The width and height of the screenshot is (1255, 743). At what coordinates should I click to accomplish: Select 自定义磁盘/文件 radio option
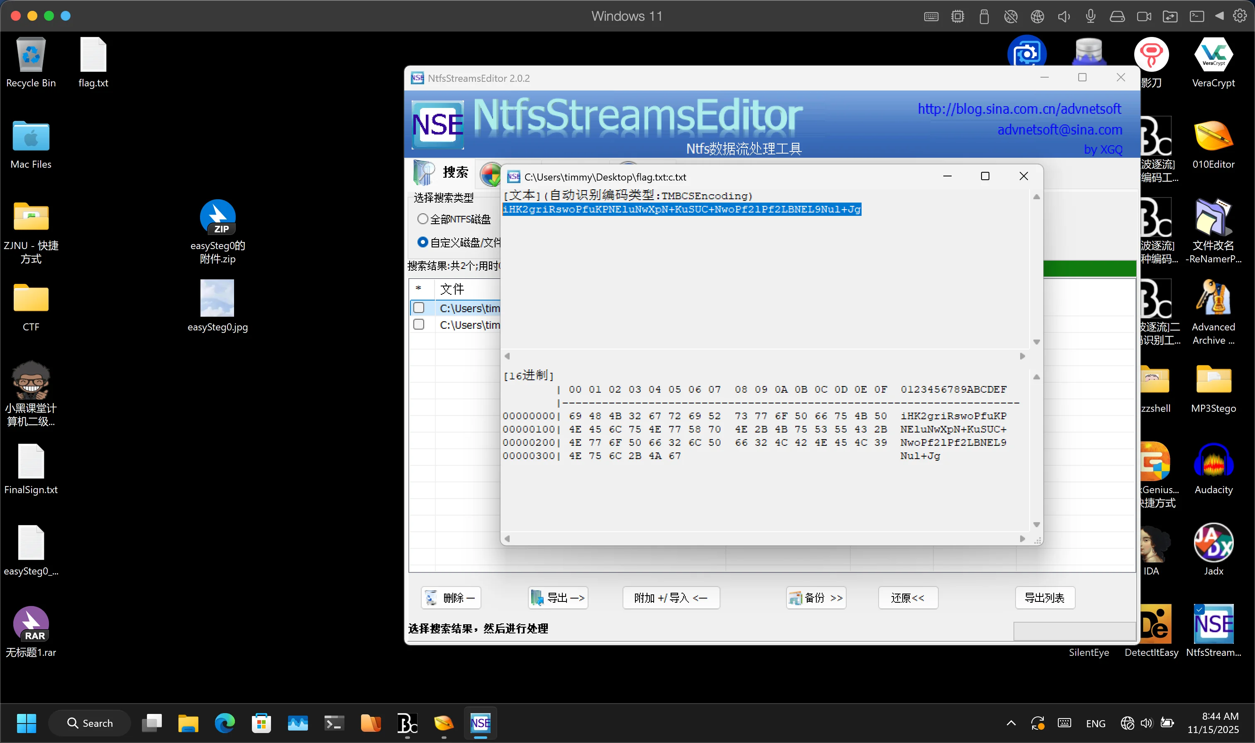[x=422, y=242]
